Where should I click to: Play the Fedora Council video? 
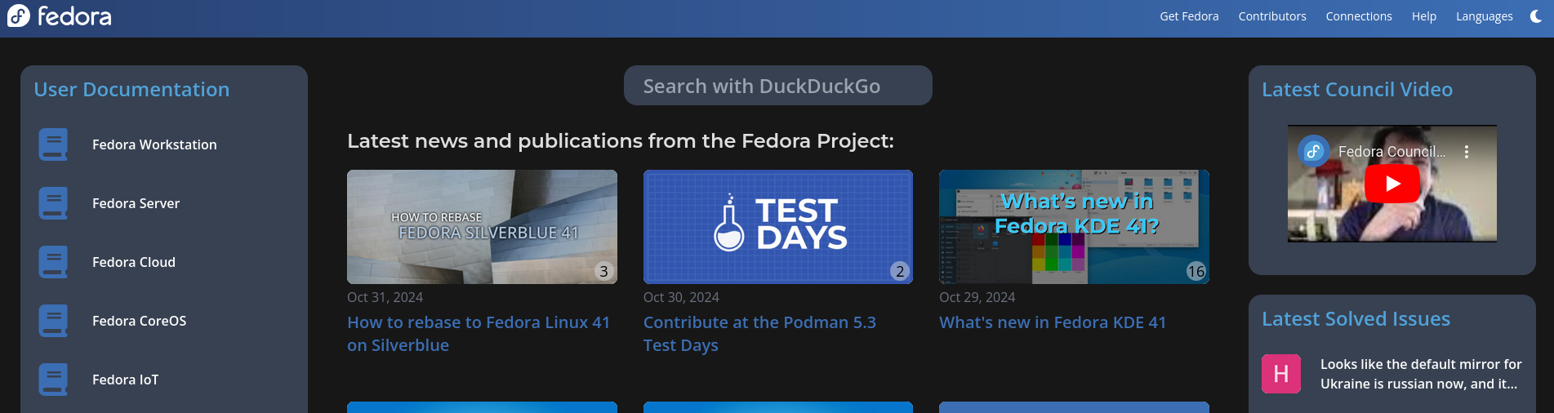1392,184
